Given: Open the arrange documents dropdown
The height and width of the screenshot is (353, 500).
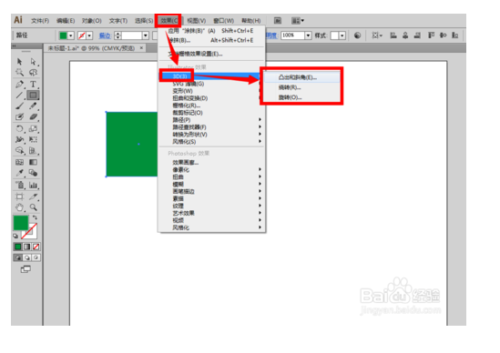Looking at the screenshot, I should click(298, 21).
